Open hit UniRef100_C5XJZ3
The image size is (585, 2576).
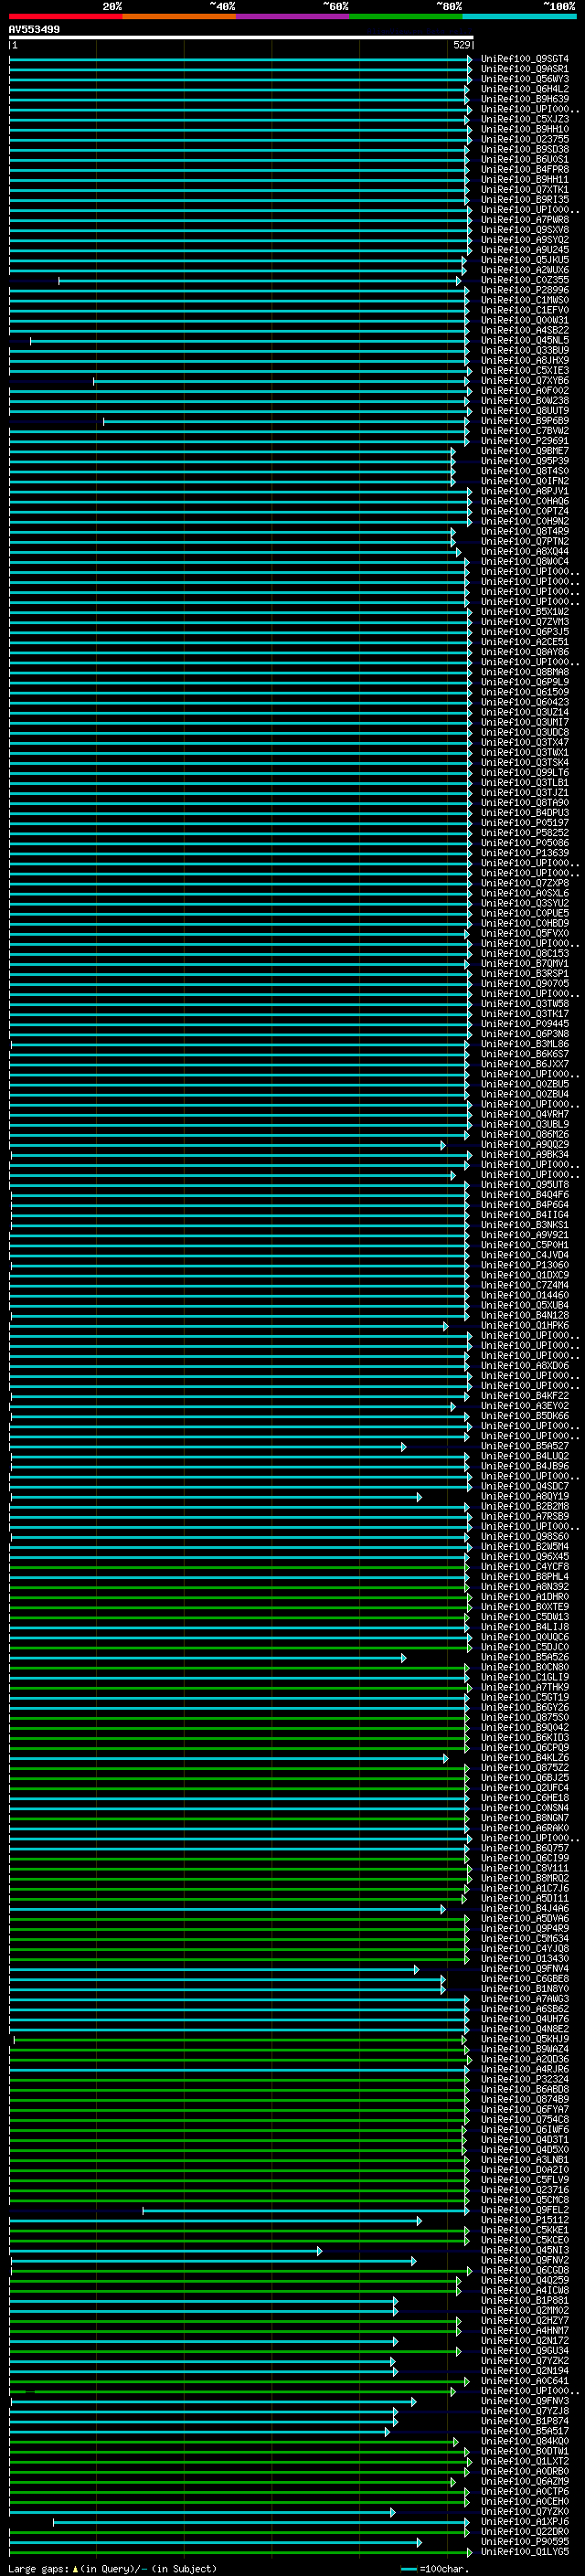[x=524, y=119]
